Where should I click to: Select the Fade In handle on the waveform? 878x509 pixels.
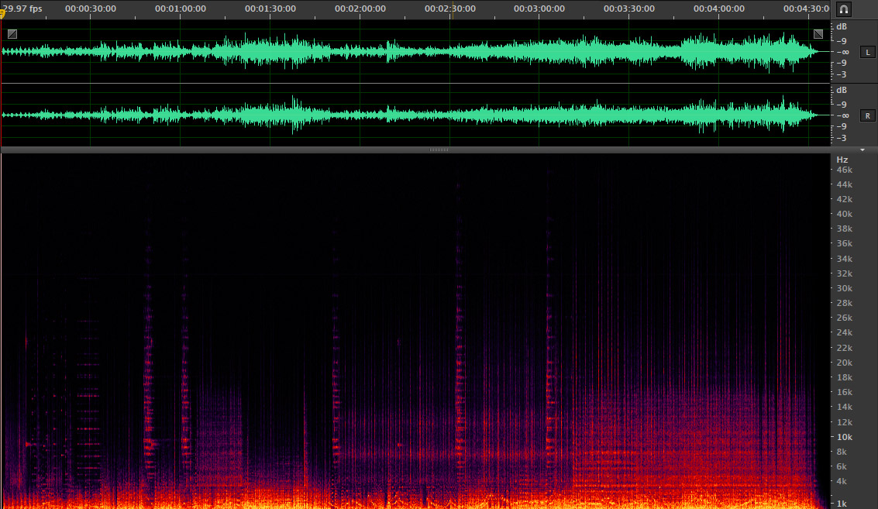click(12, 34)
